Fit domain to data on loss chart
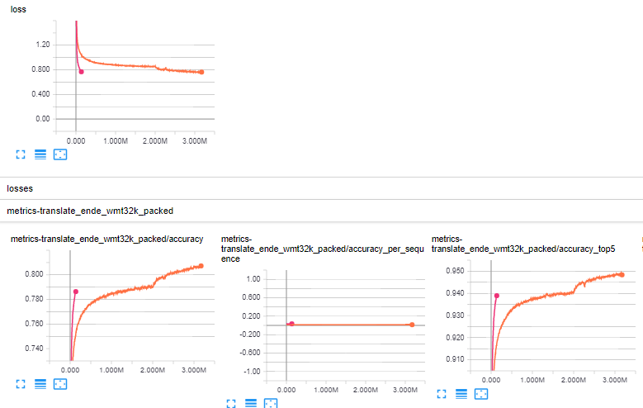Screen dimensions: 643x408 tap(60, 154)
